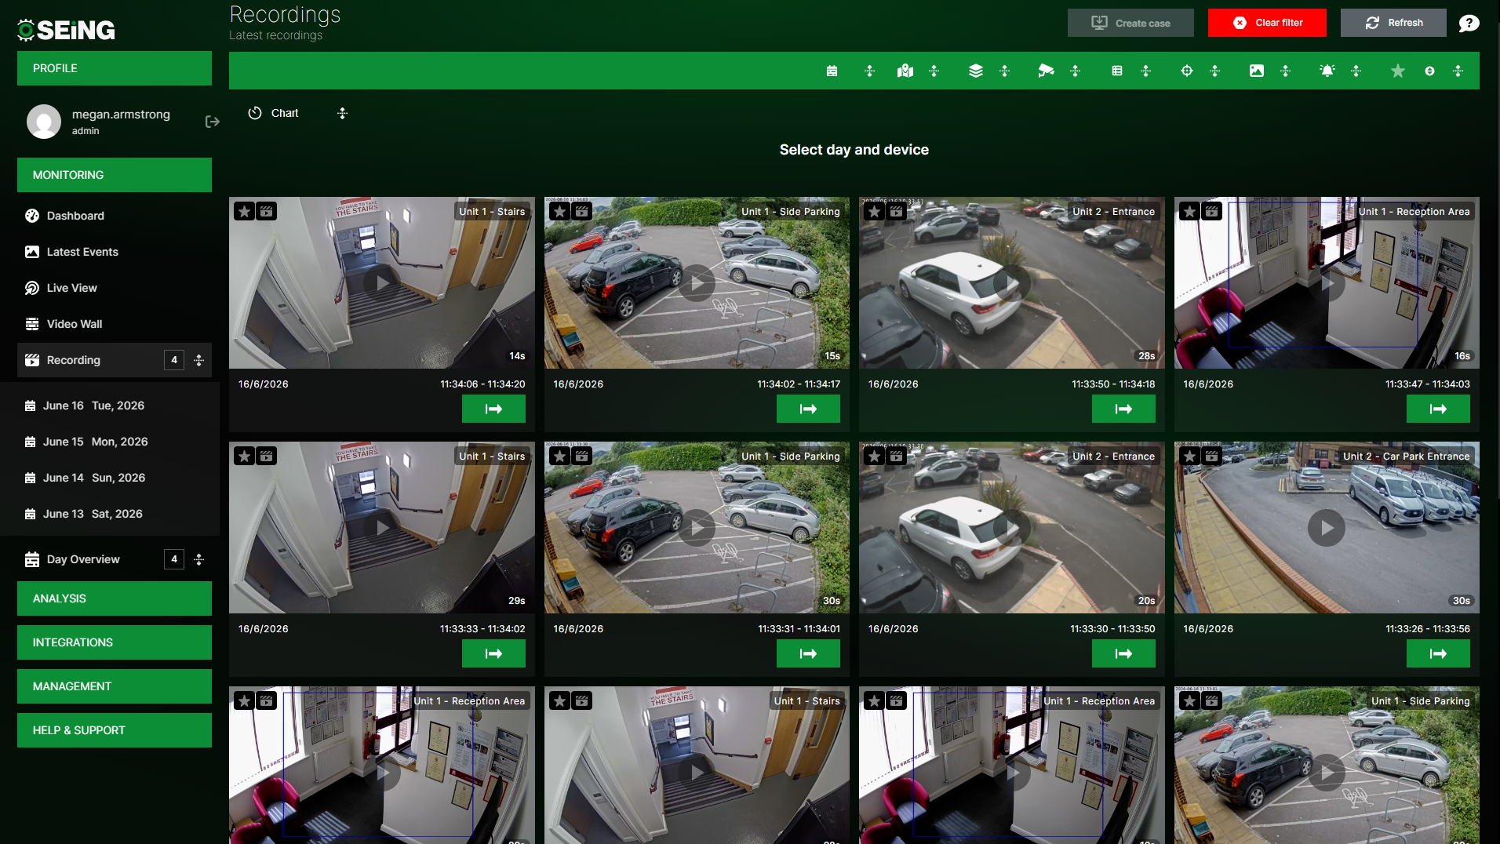Open Entrance 11:33:30 recording with arrow button
Image resolution: width=1500 pixels, height=844 pixels.
click(1123, 653)
